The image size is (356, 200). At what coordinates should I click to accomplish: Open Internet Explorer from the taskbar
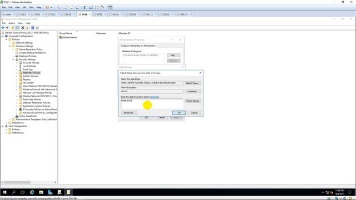tap(32, 192)
